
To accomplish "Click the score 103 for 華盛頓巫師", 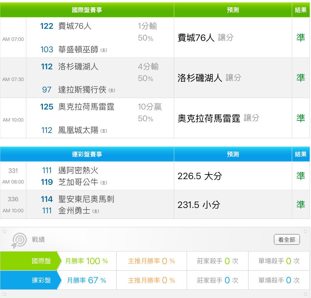I will coord(47,50).
